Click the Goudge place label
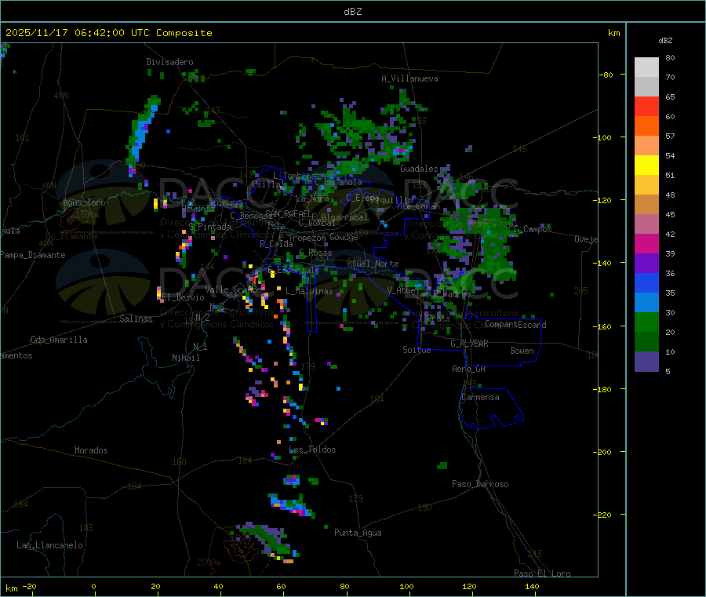This screenshot has height=597, width=706. 344,237
